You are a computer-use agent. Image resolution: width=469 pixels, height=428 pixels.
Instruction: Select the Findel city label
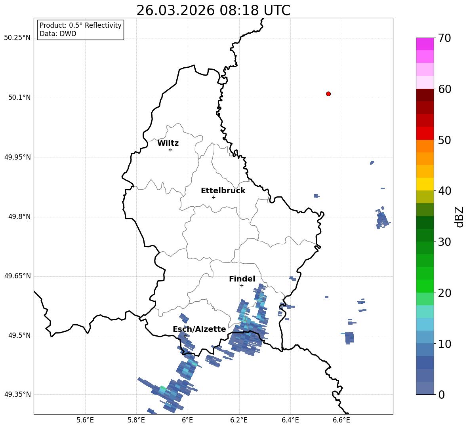click(x=242, y=279)
